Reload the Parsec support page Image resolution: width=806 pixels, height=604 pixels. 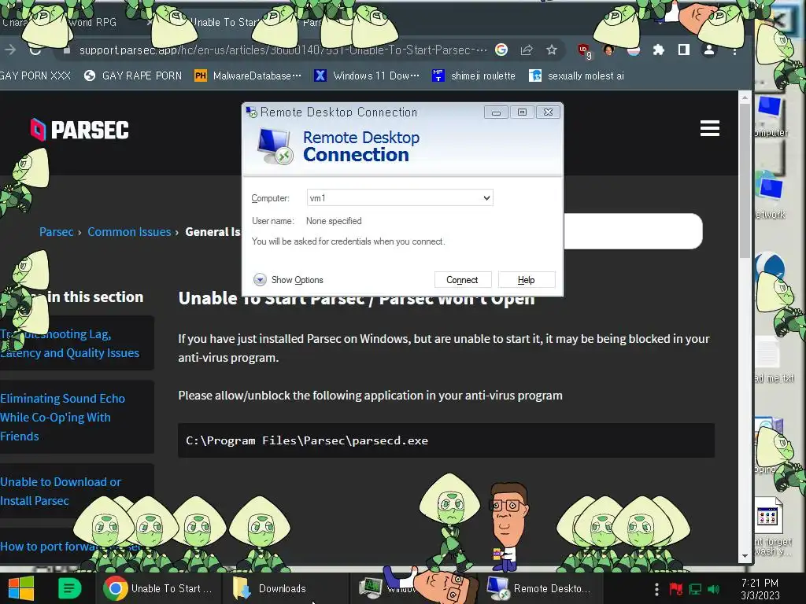point(35,50)
